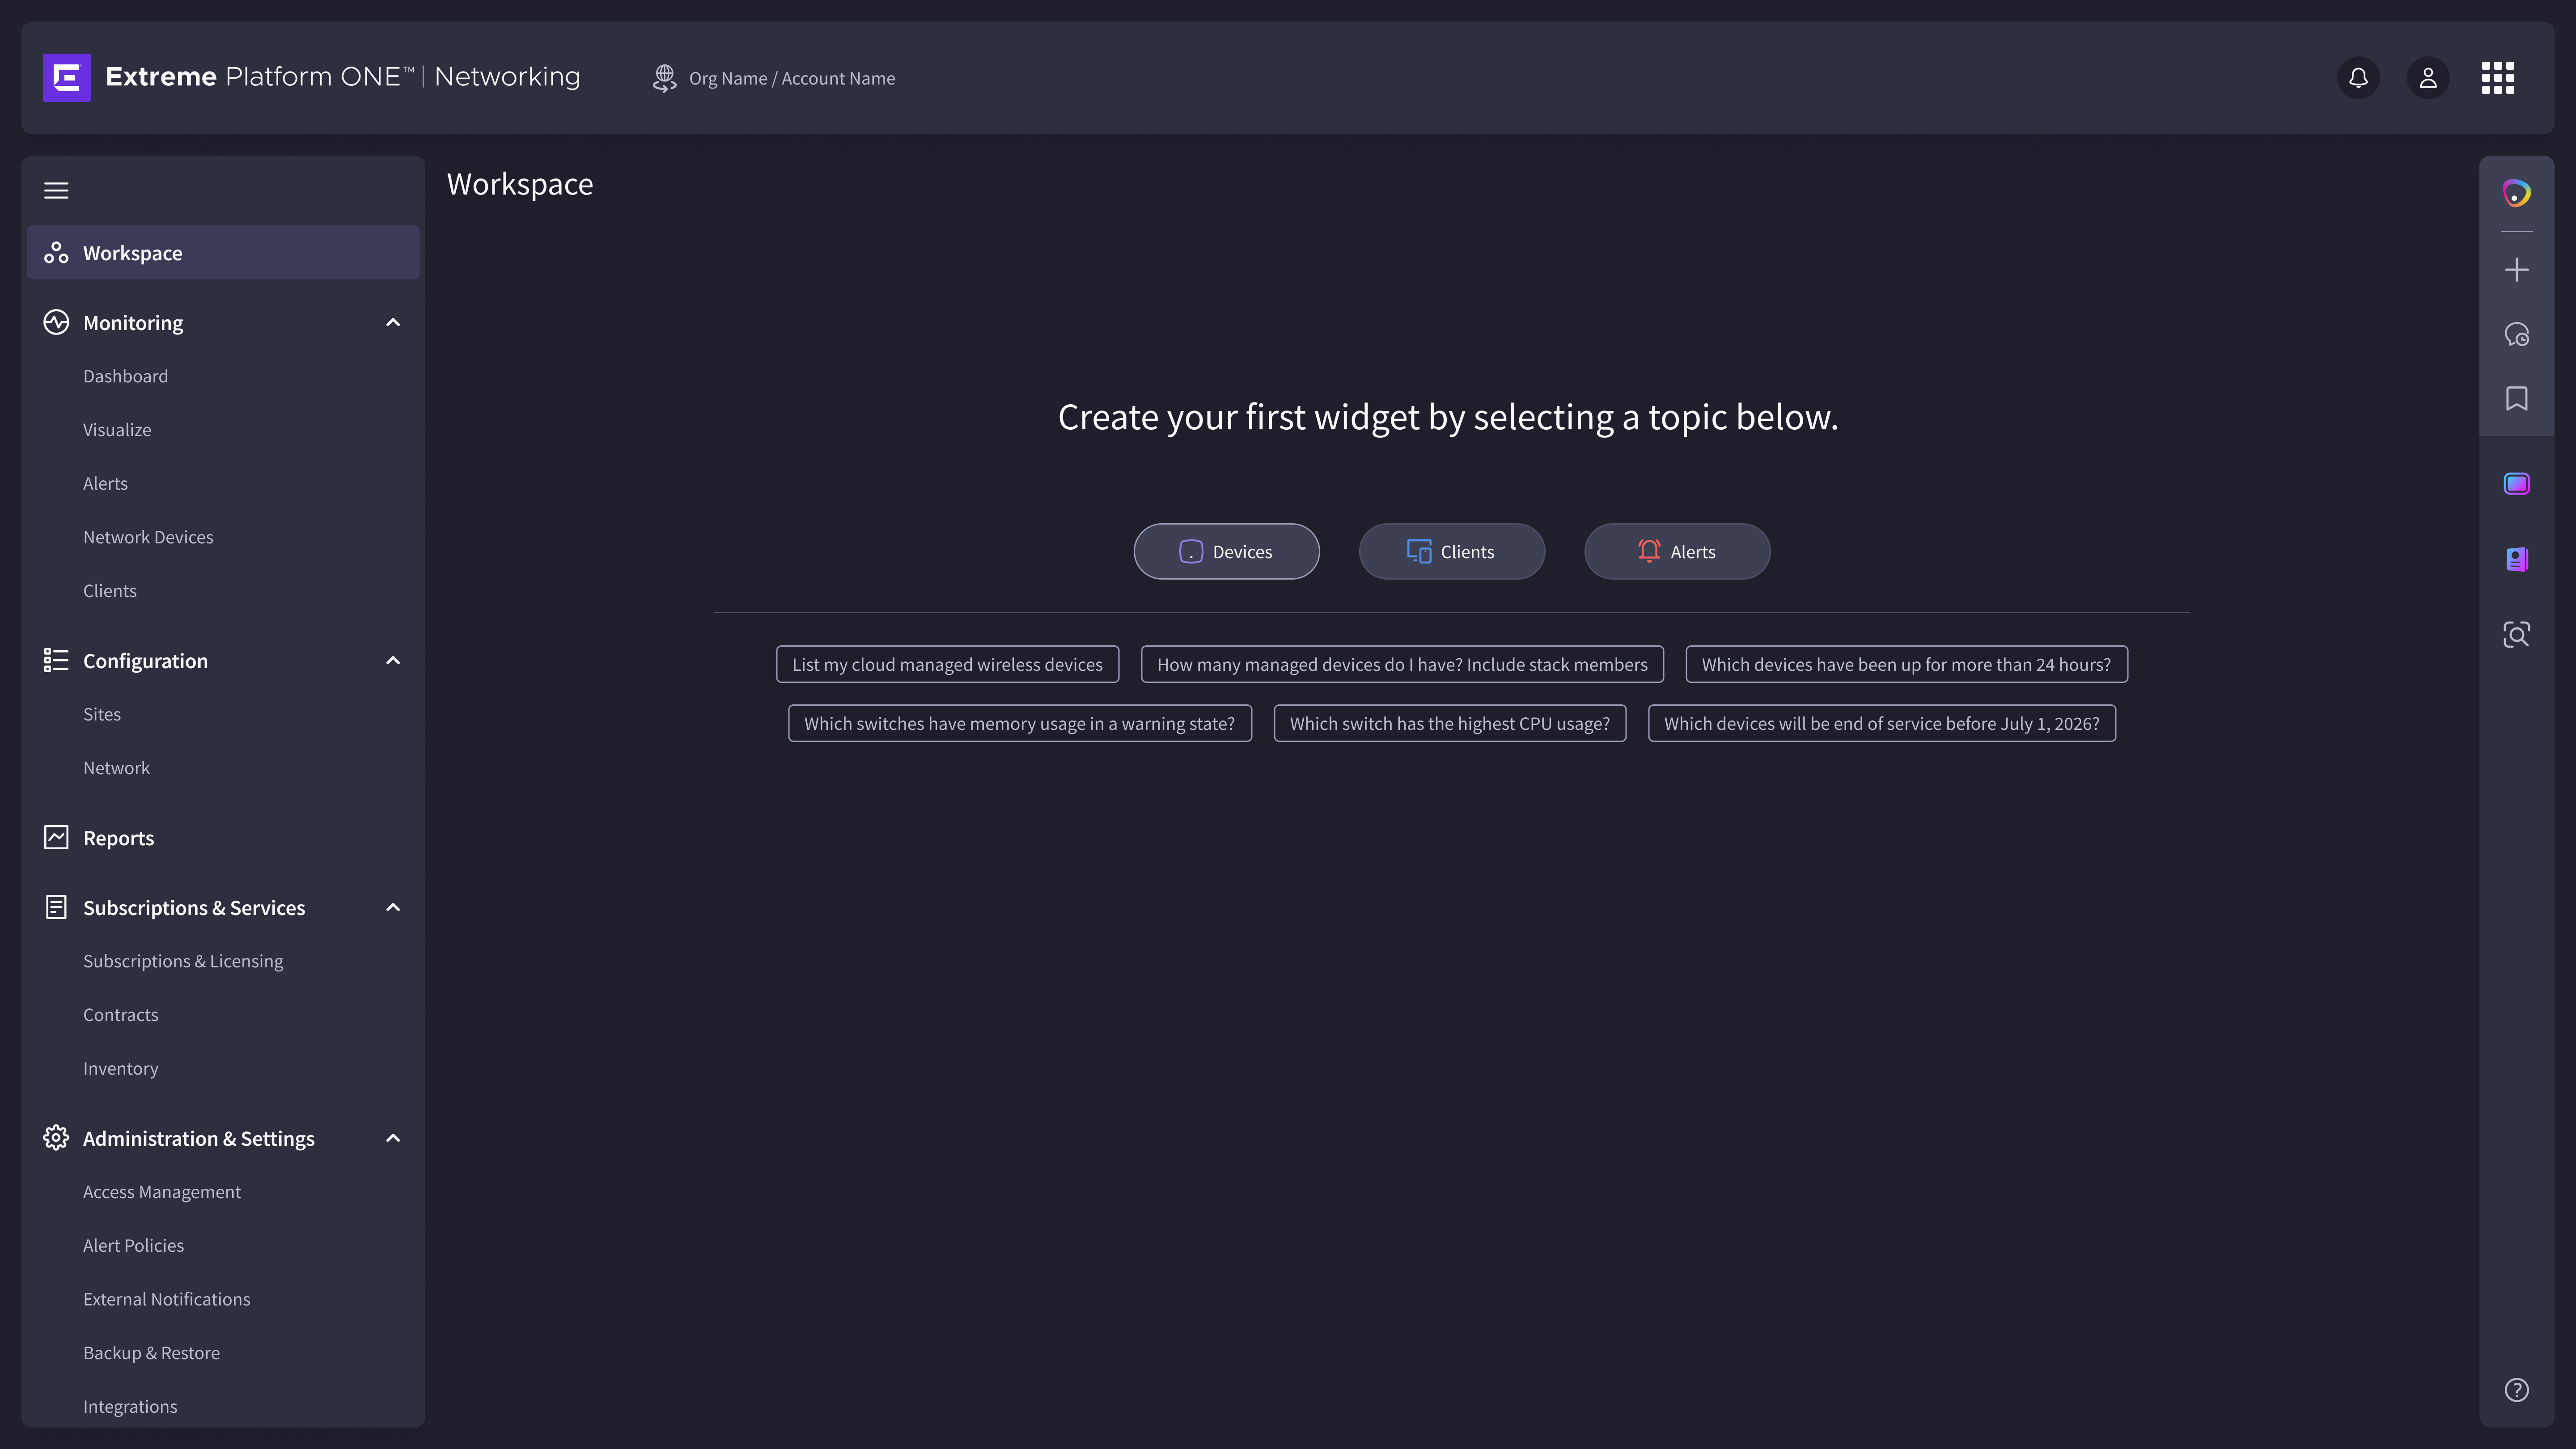Choose 'Which switch has the highest CPU usage?'
The width and height of the screenshot is (2576, 1449).
point(1449,723)
